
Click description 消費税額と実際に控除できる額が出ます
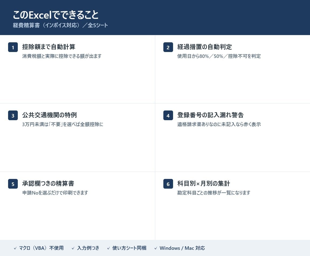(62, 56)
